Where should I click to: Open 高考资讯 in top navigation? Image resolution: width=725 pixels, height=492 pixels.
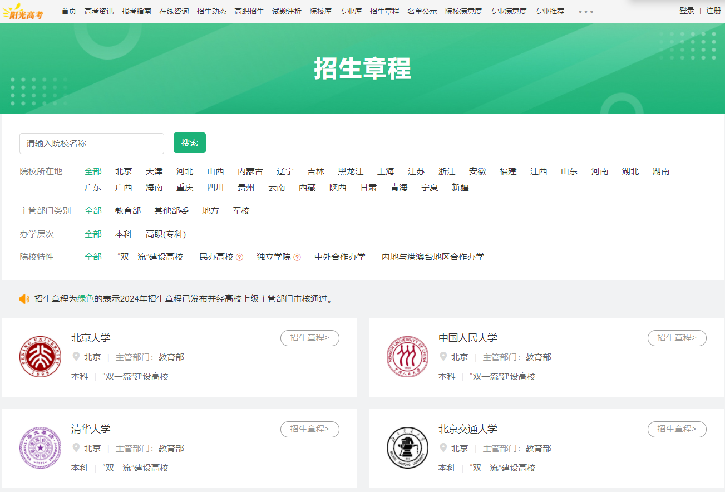click(99, 11)
